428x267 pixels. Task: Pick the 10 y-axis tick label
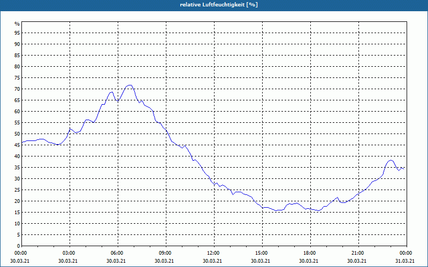(17, 224)
